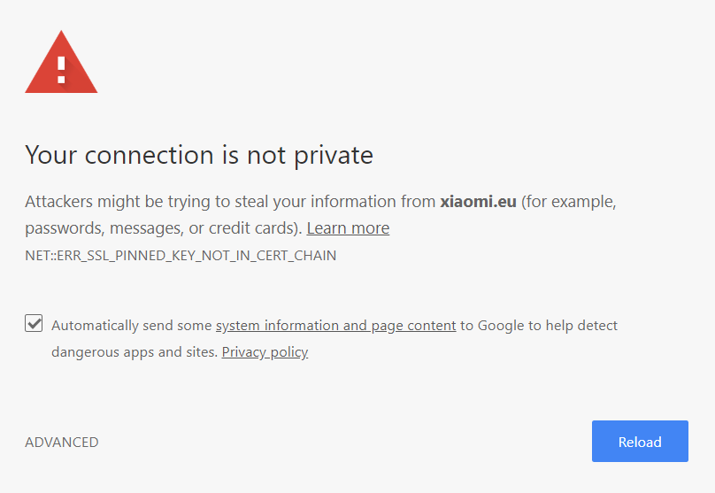Click the NET::ERR_SSL_PINNED_KEY_NOT_IN_CERT_CHAIN error code
The height and width of the screenshot is (493, 715).
tap(181, 256)
